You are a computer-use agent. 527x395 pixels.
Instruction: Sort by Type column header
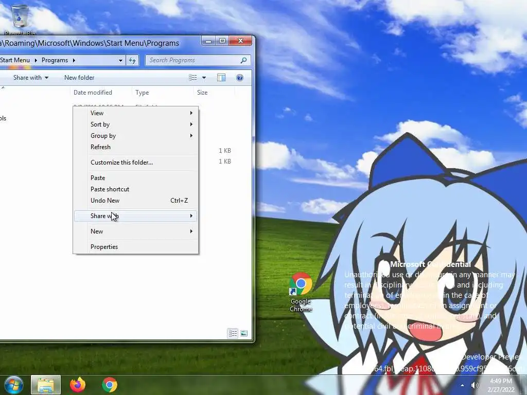163,93
